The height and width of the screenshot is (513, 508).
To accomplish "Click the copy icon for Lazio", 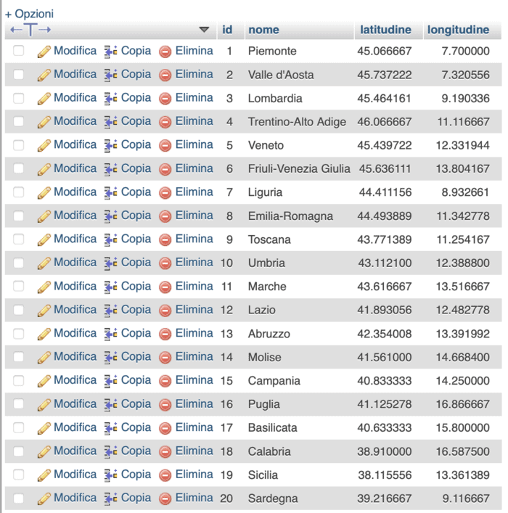I will click(x=110, y=311).
